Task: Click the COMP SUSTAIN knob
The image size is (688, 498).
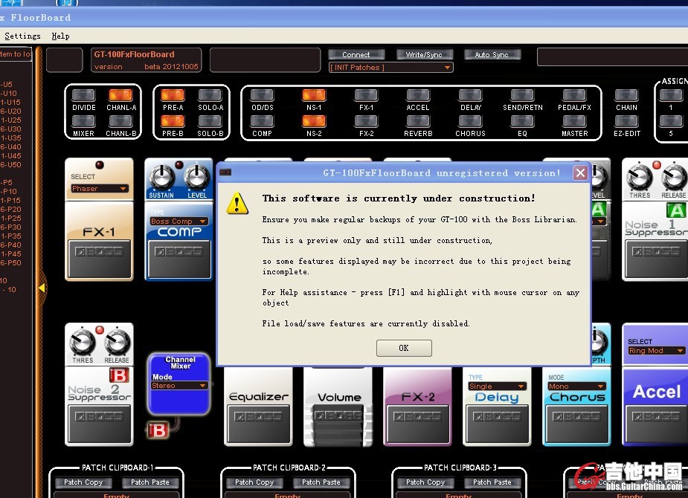Action: click(x=161, y=178)
